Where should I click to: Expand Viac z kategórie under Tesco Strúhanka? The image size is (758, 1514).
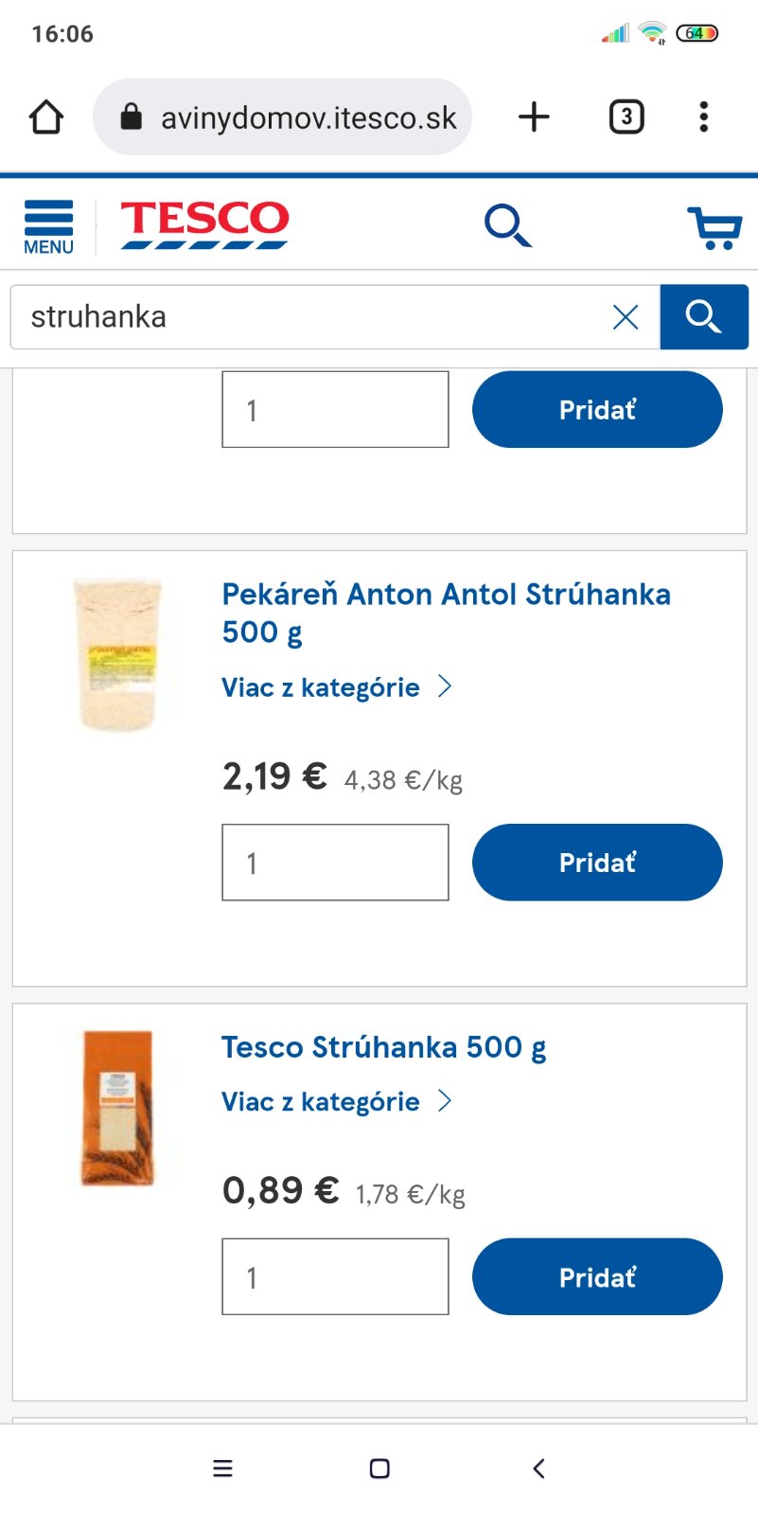337,1102
